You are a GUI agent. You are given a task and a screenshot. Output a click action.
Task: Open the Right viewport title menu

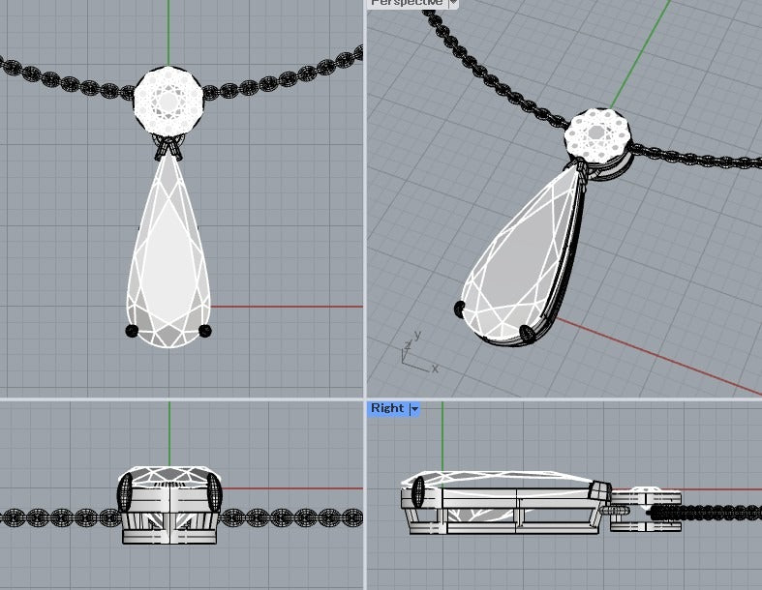point(387,408)
